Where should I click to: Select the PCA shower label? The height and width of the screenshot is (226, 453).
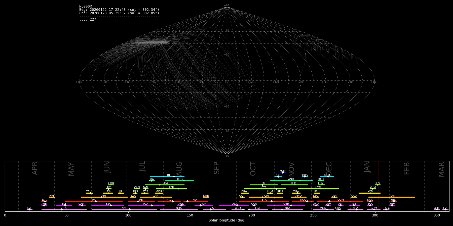tap(145, 204)
